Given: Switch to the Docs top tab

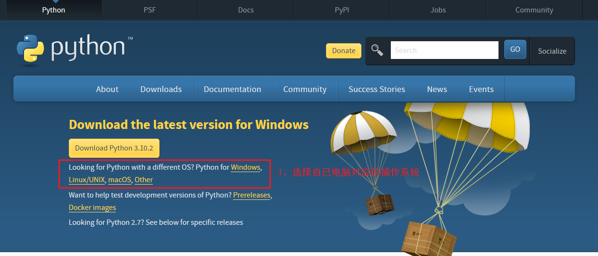Looking at the screenshot, I should (246, 10).
